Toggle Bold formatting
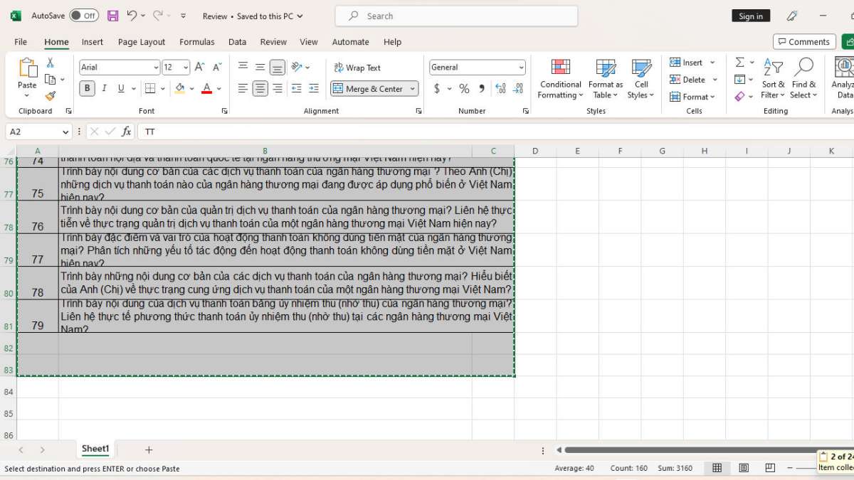The height and width of the screenshot is (480, 854). tap(88, 89)
